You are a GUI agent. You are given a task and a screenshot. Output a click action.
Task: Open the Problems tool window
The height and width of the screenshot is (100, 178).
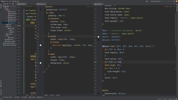[24, 97]
